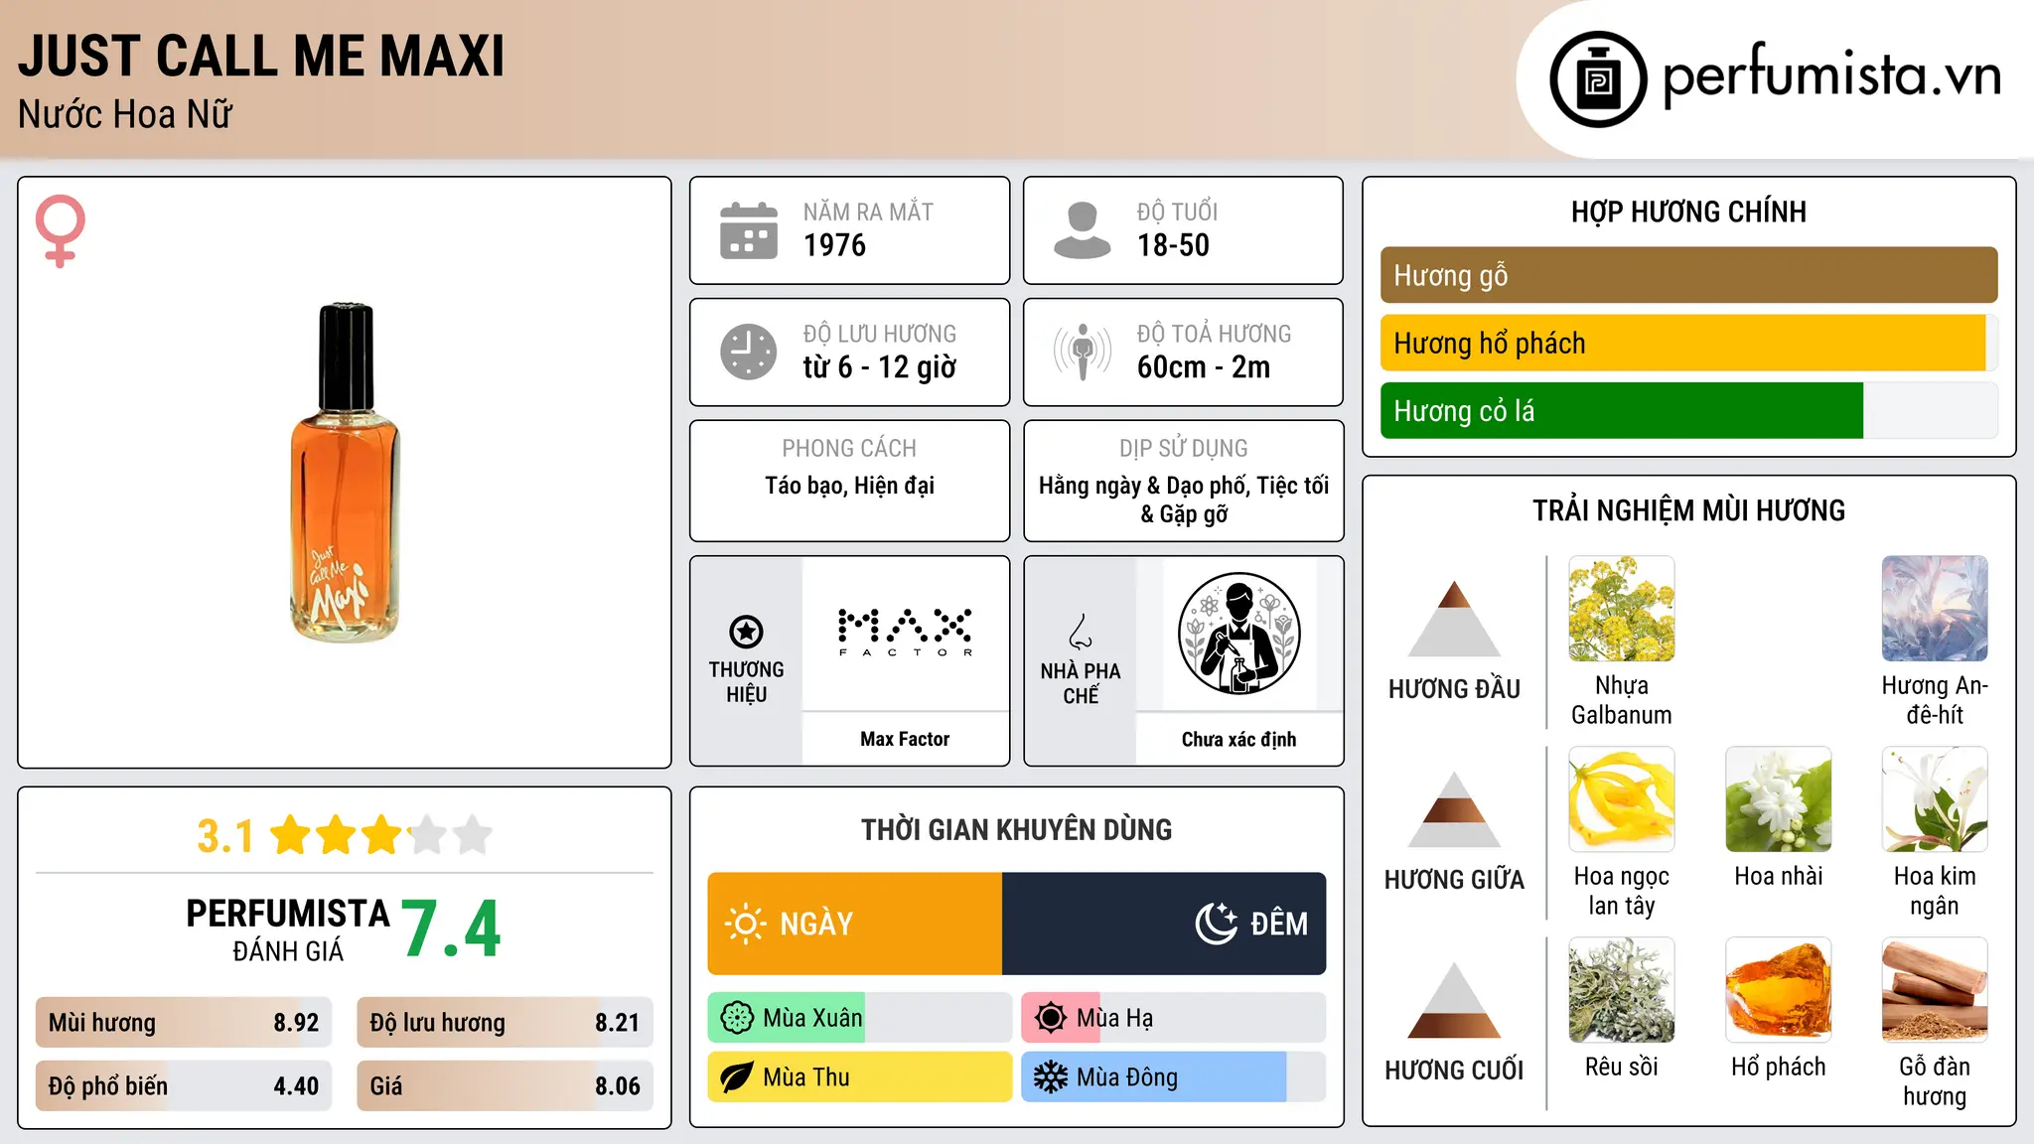Open the Rêu sồi note image
The width and height of the screenshot is (2034, 1144).
tap(1622, 990)
